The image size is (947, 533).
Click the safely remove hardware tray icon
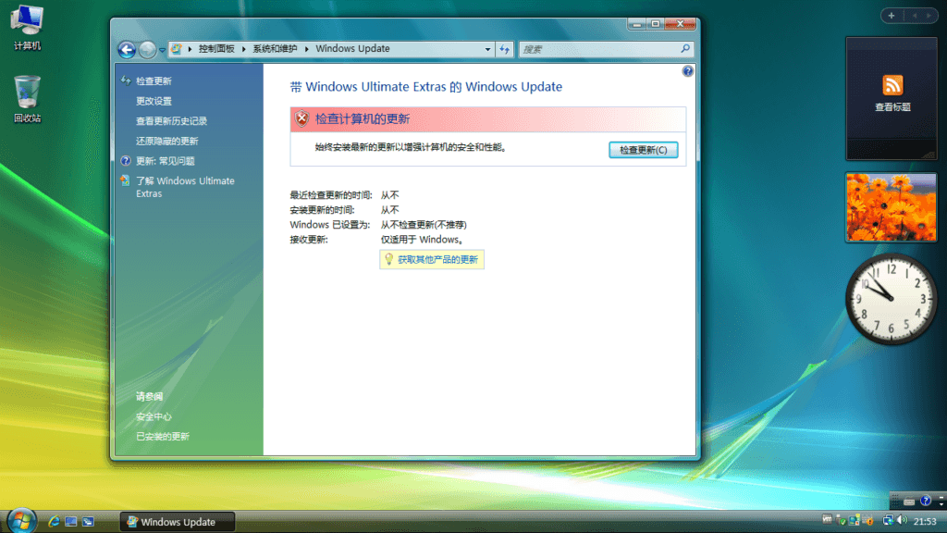[841, 520]
